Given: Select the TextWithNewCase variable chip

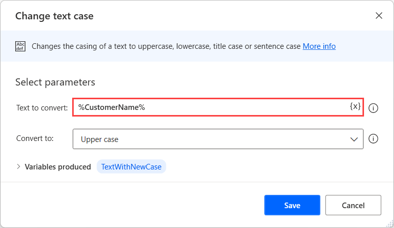Looking at the screenshot, I should (131, 166).
